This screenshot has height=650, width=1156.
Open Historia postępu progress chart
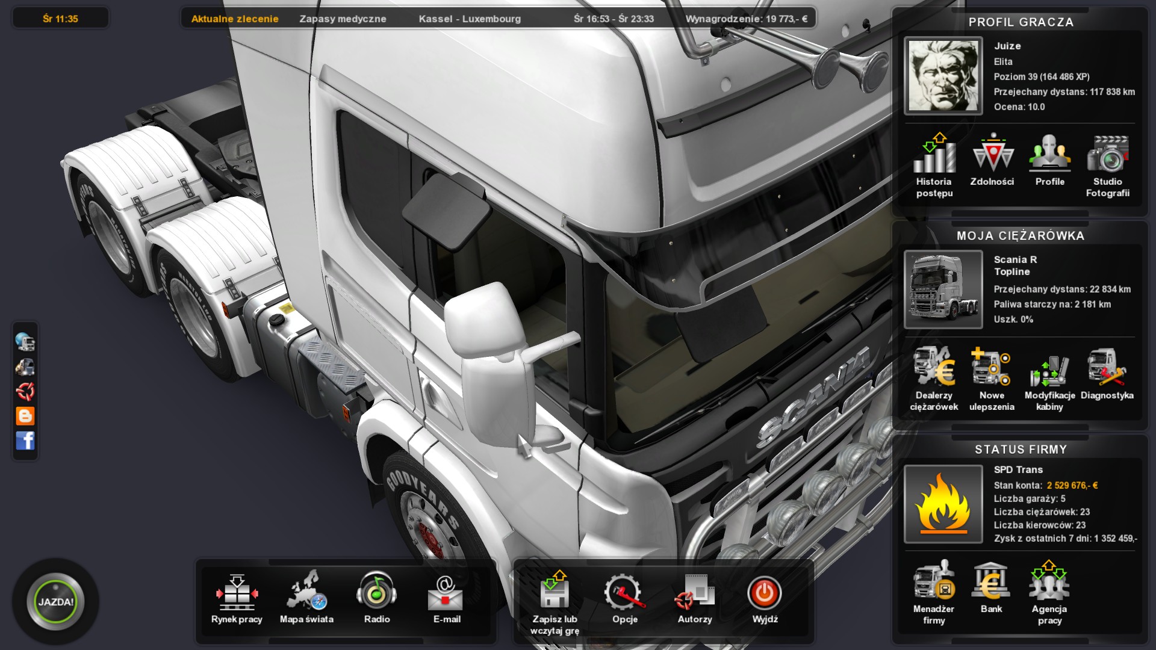click(934, 154)
